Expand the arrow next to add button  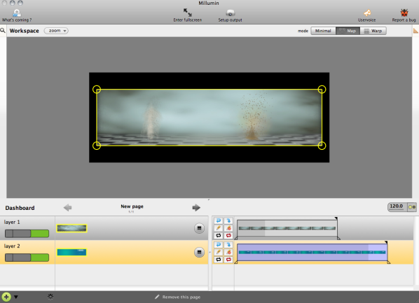click(x=16, y=297)
